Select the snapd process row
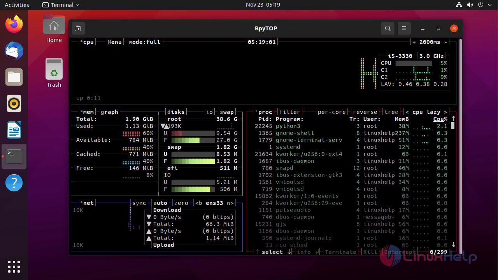Screen dimensions: 498x280 click(x=351, y=168)
